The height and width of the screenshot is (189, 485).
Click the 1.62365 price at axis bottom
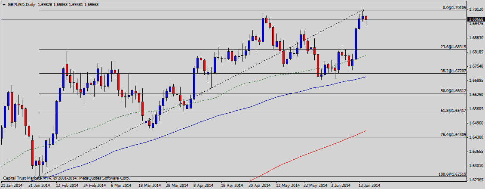476,180
